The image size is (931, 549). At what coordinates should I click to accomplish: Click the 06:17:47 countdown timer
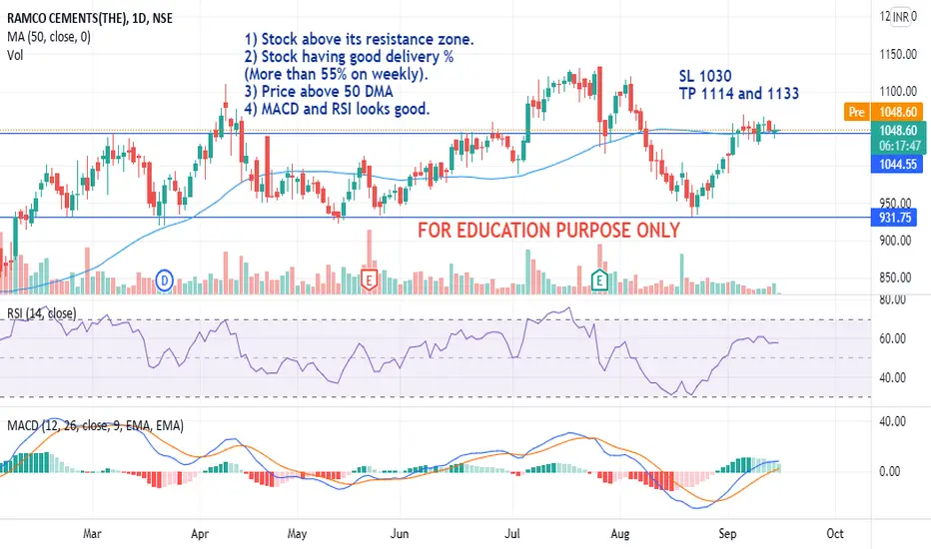(x=898, y=146)
